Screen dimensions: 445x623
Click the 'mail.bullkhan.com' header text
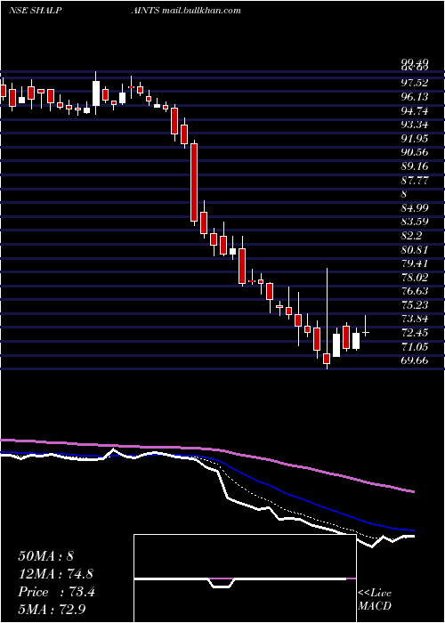201,11
